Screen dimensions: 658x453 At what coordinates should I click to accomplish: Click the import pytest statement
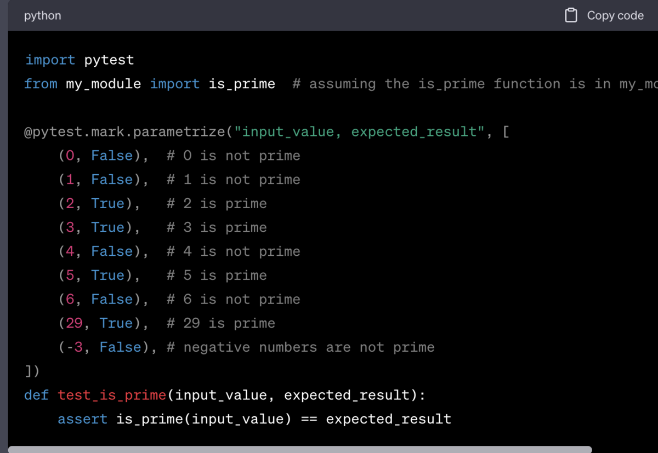tap(78, 60)
